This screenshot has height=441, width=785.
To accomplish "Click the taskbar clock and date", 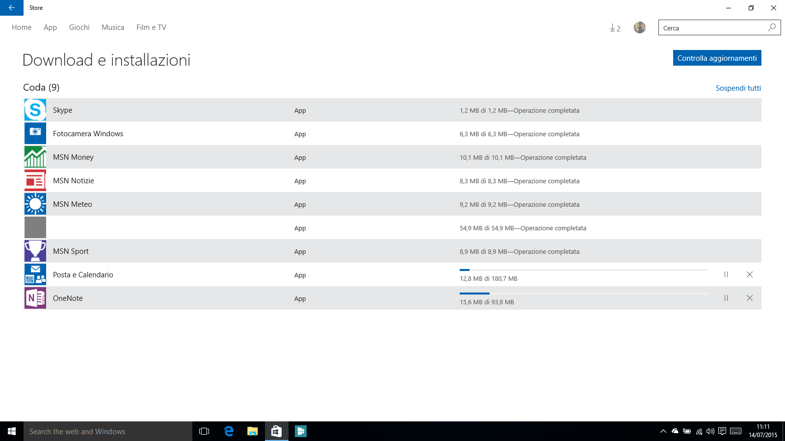I will click(763, 431).
